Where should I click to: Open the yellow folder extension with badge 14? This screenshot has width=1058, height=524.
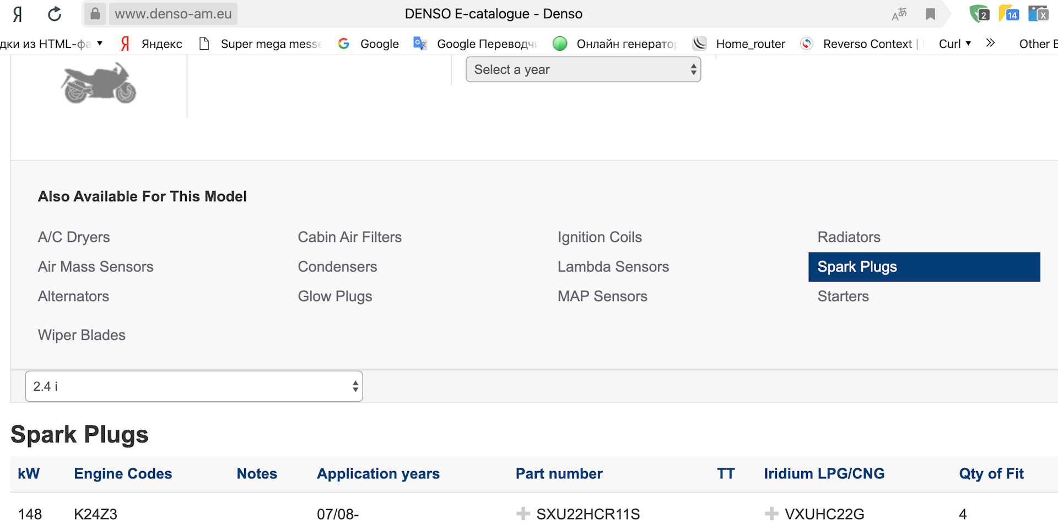click(x=1009, y=13)
